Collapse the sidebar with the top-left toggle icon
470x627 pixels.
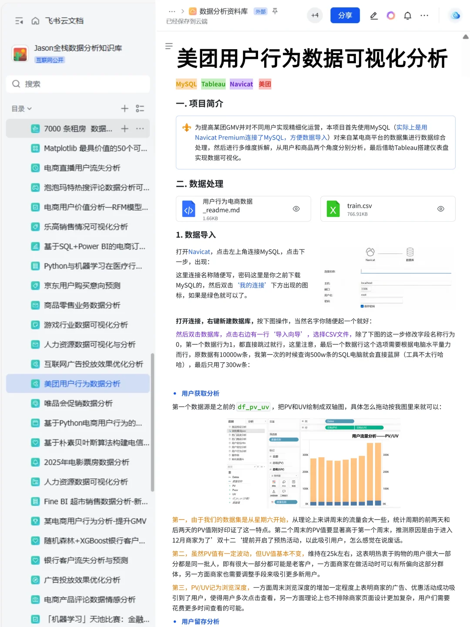pyautogui.click(x=19, y=21)
